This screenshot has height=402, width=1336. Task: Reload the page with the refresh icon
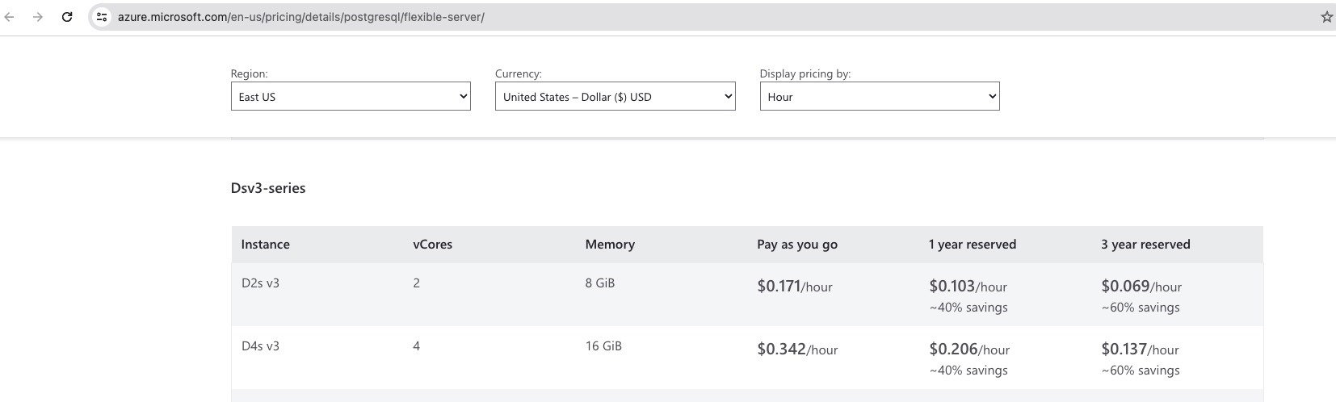tap(67, 17)
